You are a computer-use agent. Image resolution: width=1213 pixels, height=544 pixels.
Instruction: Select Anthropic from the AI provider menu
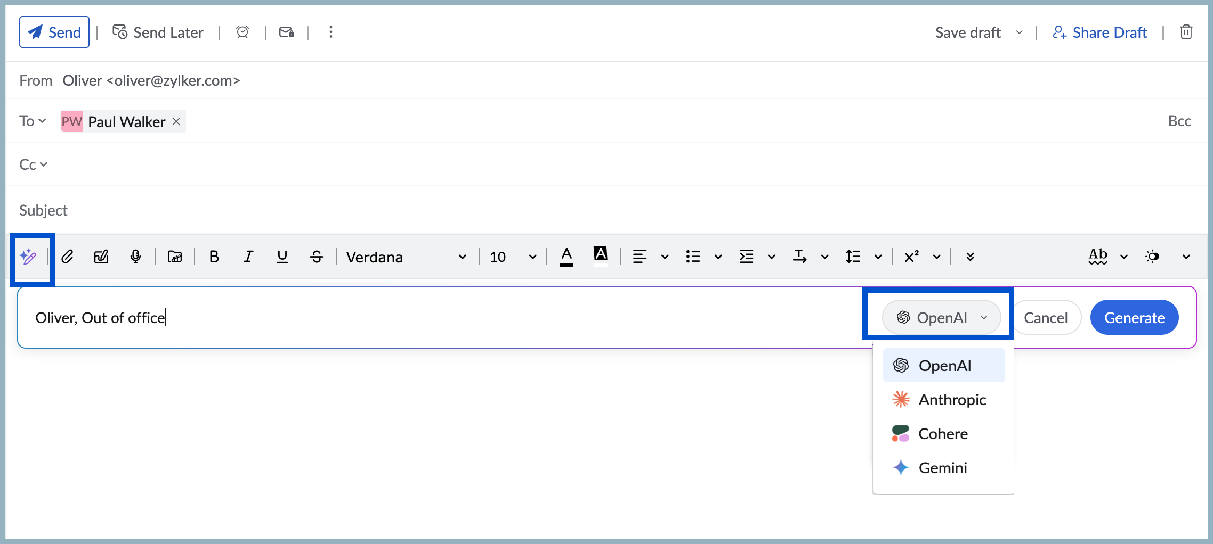pyautogui.click(x=952, y=400)
